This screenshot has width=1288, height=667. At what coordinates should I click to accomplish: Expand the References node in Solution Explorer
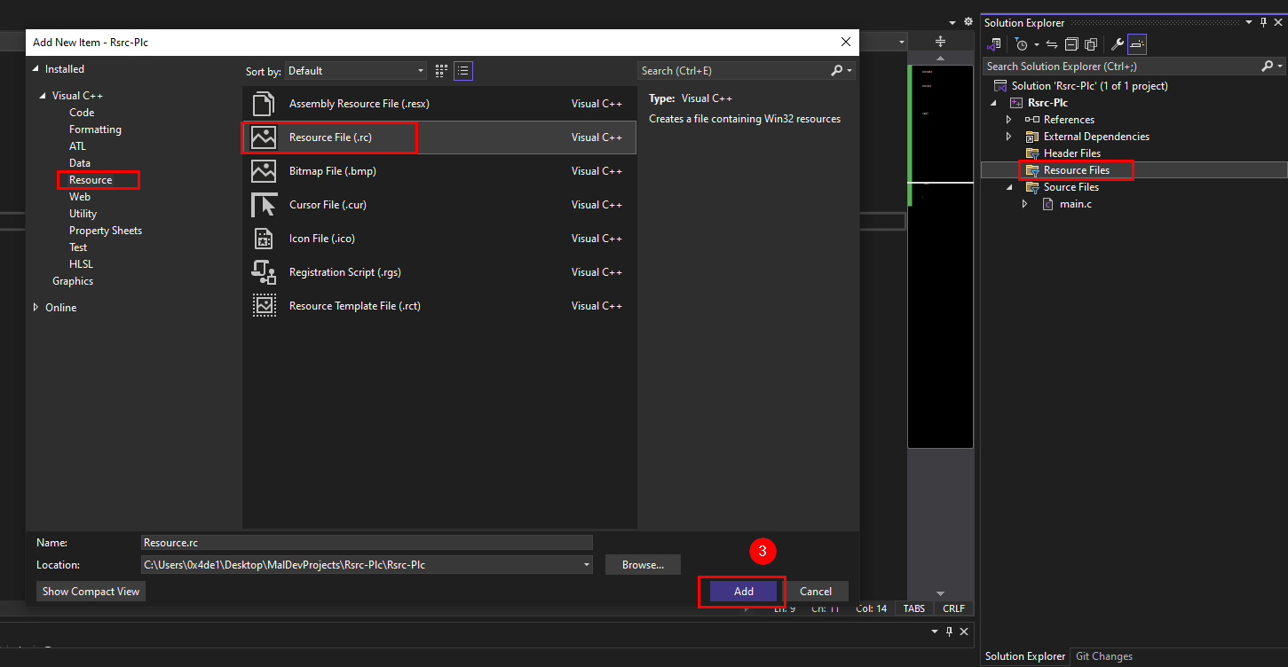coord(1008,120)
